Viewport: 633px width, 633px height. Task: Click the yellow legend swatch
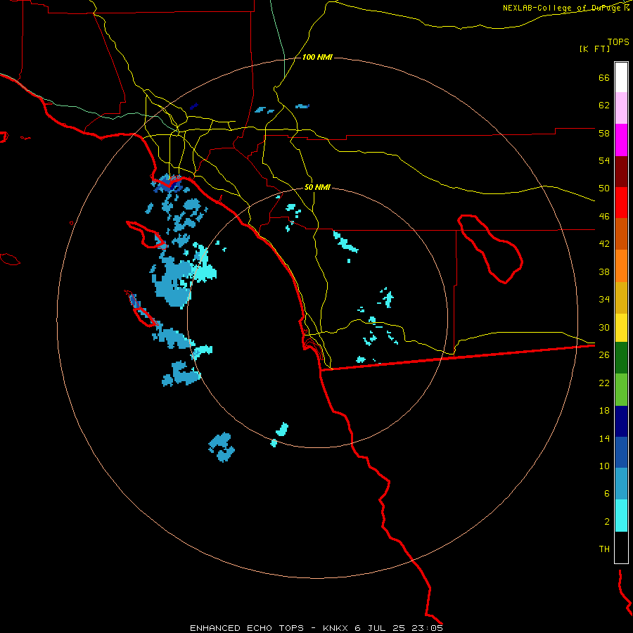click(x=621, y=328)
